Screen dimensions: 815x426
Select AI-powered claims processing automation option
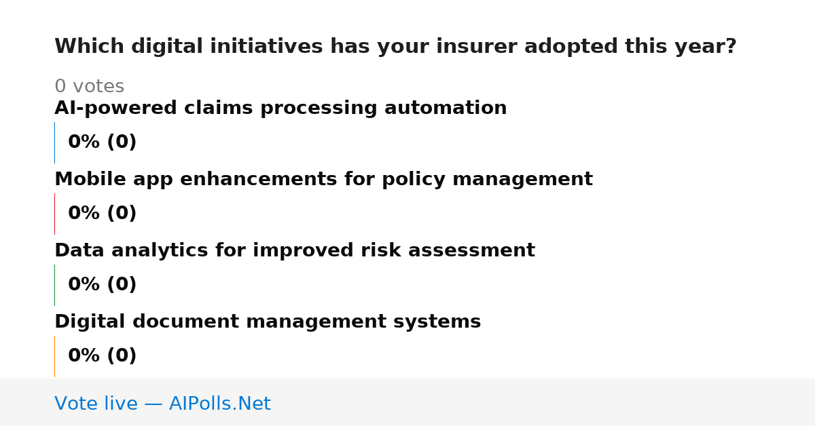[x=280, y=109]
